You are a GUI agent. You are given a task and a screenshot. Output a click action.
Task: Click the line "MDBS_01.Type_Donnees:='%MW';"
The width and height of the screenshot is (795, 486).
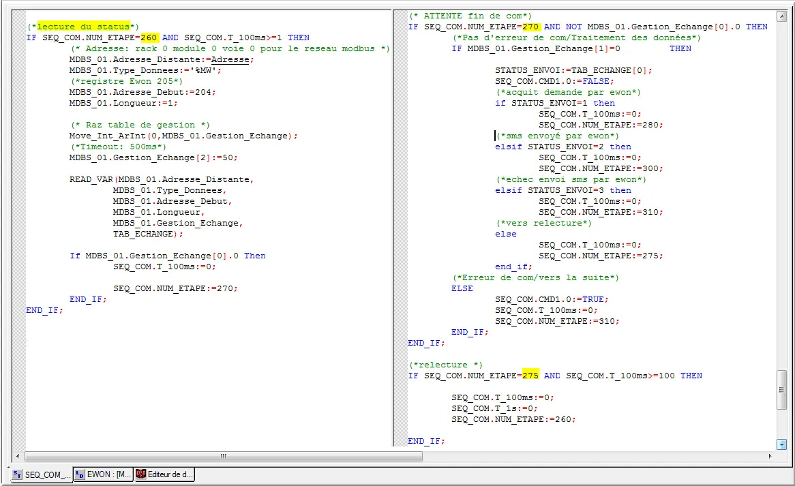pos(145,70)
